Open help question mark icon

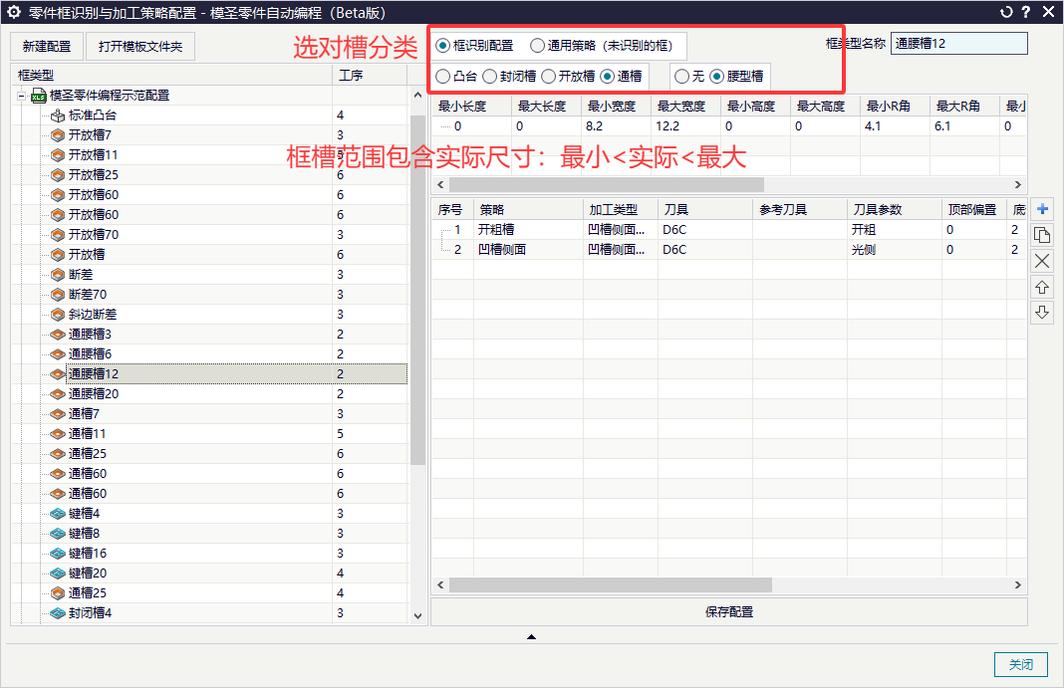pos(1026,12)
